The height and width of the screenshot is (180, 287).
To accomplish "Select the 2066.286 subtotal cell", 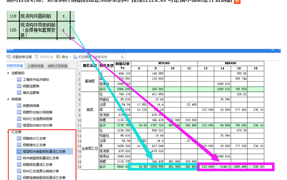I will click(x=122, y=89).
